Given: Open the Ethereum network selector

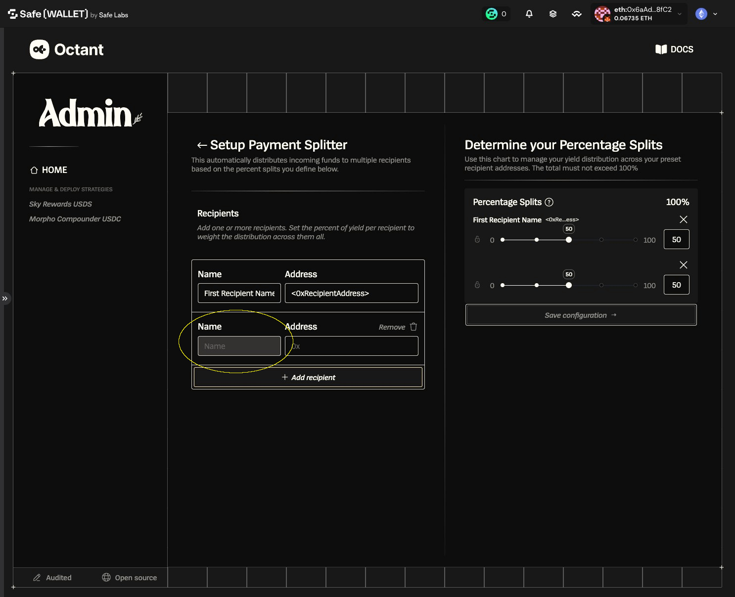Looking at the screenshot, I should click(x=707, y=14).
